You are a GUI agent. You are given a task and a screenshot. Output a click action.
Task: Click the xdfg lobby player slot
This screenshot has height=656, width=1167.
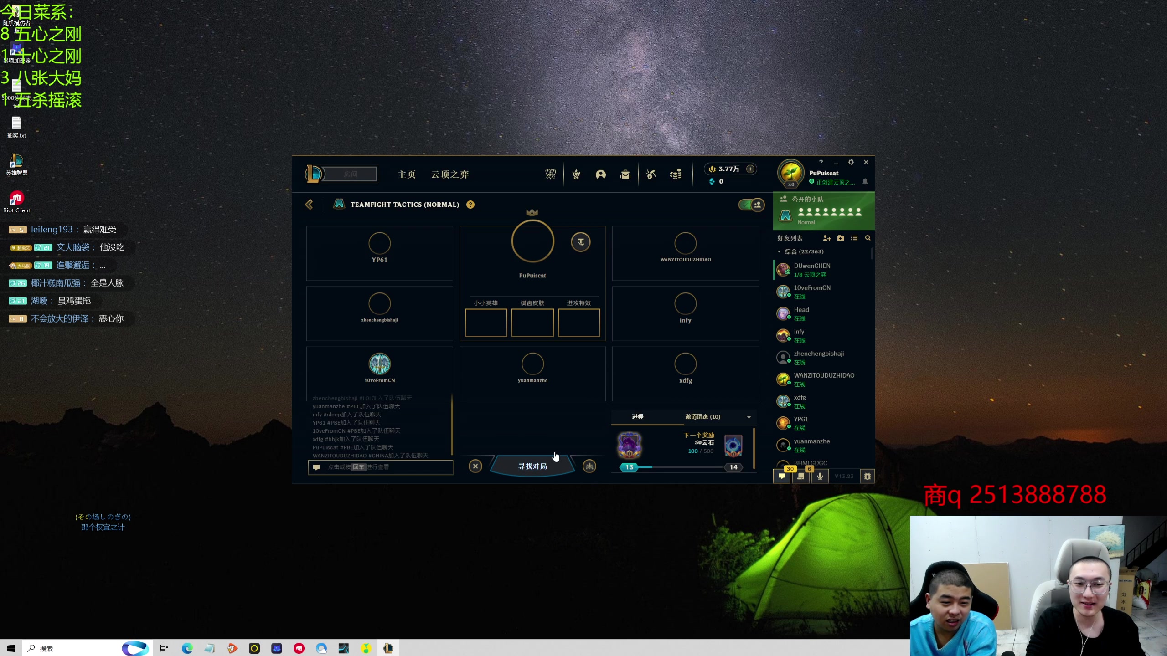[x=686, y=374]
